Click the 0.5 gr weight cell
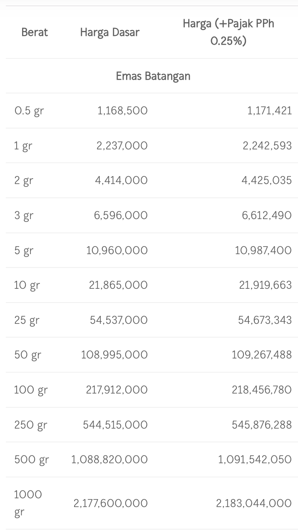Viewport: 298px width, 530px height. (29, 111)
